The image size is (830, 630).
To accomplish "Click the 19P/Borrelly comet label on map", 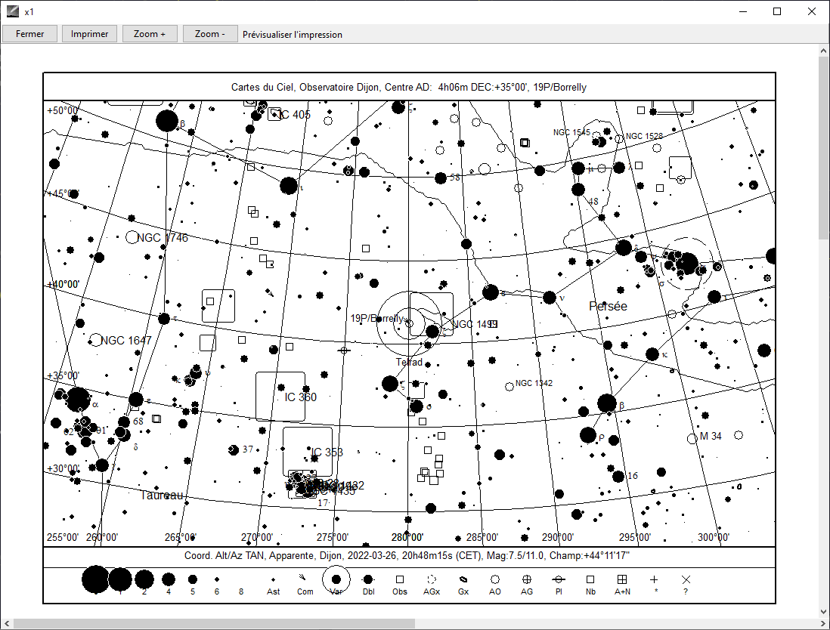I will [x=376, y=318].
